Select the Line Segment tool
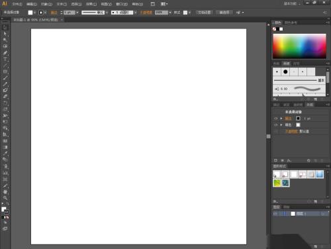 point(5,66)
